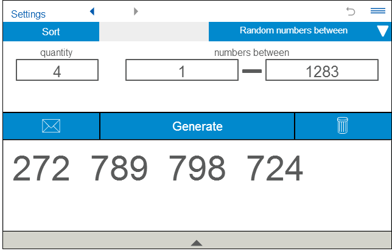This screenshot has width=392, height=251.
Task: Click the blue left-pointing back arrow
Action: [92, 11]
